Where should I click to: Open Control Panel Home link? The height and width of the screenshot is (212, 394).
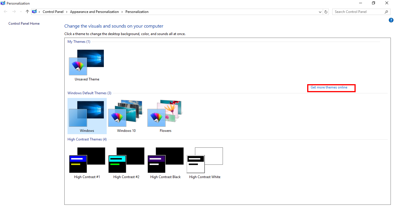pyautogui.click(x=24, y=24)
